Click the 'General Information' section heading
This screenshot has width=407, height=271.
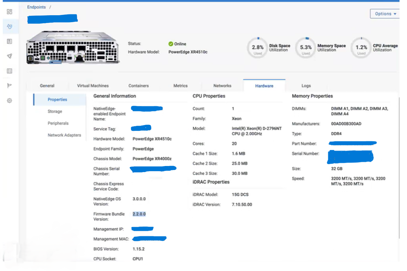(115, 96)
